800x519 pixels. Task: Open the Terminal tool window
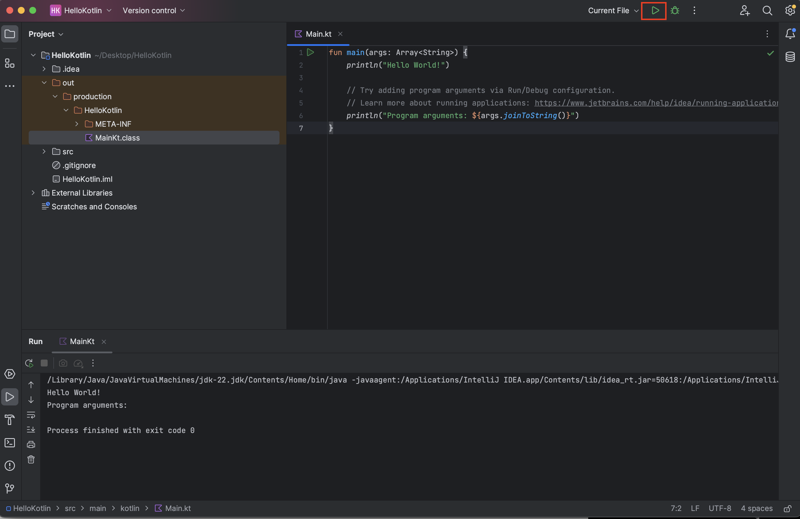[10, 443]
